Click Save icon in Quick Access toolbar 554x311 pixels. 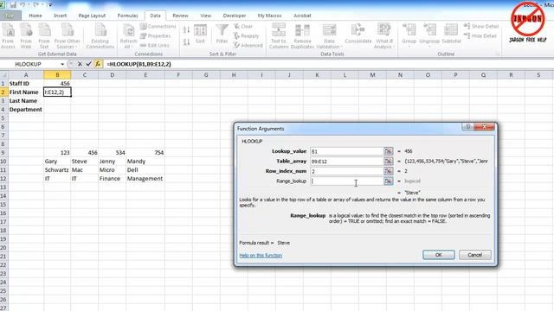tap(13, 5)
